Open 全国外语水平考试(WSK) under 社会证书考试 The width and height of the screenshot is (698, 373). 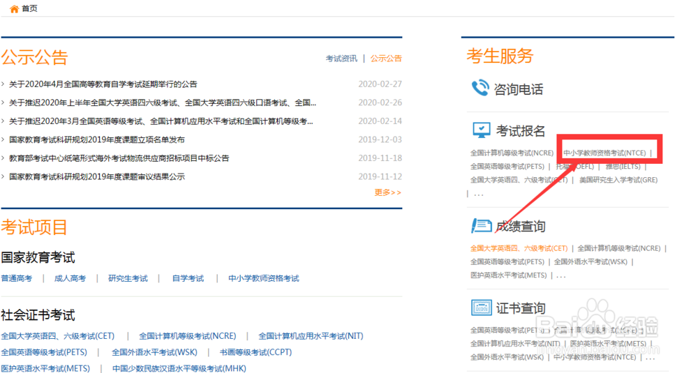coord(154,352)
